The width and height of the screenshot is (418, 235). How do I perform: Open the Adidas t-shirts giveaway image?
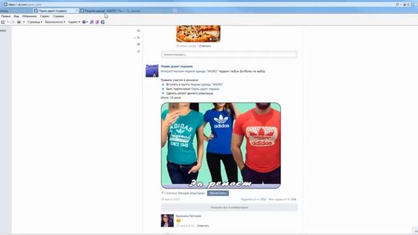221,146
